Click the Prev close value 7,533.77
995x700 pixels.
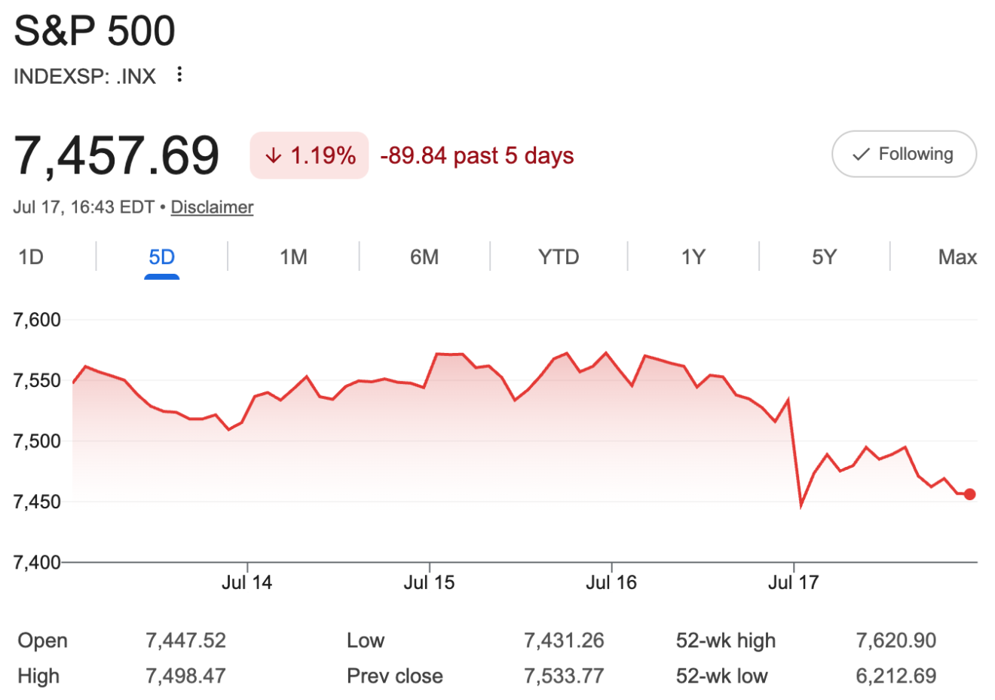[564, 676]
